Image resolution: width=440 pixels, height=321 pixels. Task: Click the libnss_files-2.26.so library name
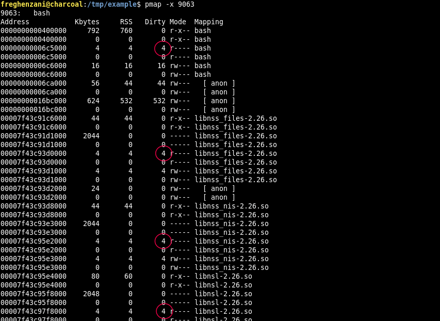235,118
